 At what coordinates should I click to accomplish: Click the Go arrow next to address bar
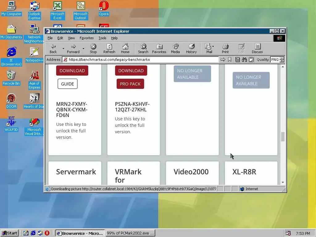(x=223, y=60)
